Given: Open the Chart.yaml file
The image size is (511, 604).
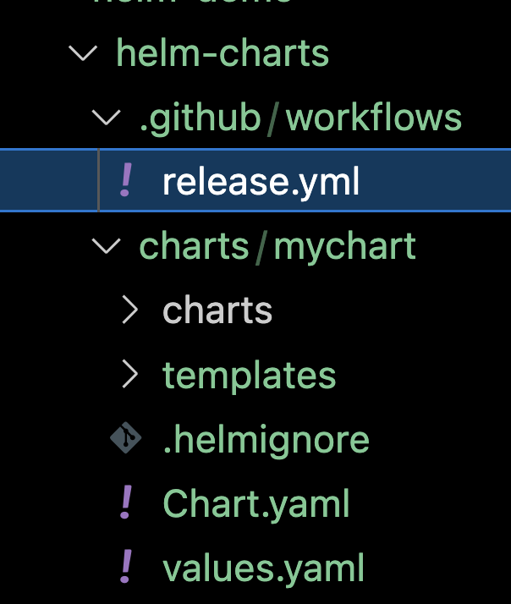Looking at the screenshot, I should [255, 504].
